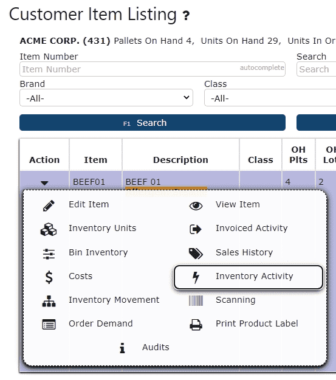The width and height of the screenshot is (336, 380).
Task: Open the Brand dropdown
Action: click(x=106, y=98)
